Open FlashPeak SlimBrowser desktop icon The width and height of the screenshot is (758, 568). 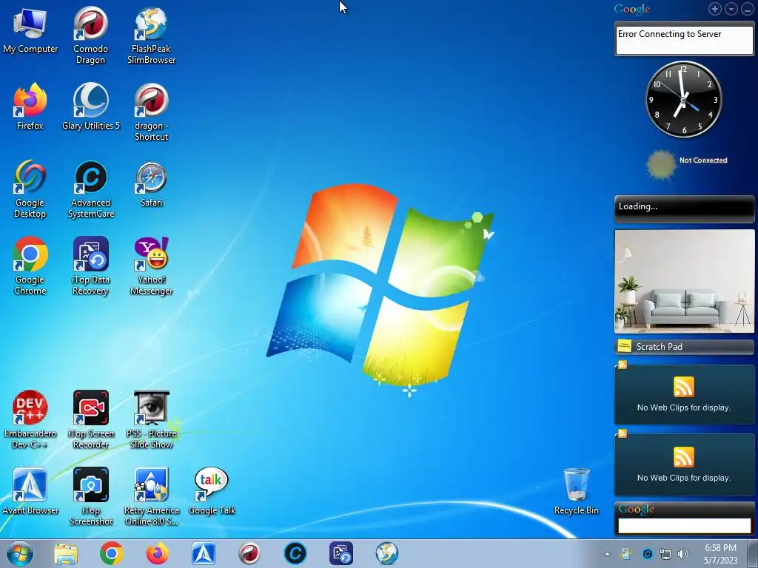tap(151, 35)
